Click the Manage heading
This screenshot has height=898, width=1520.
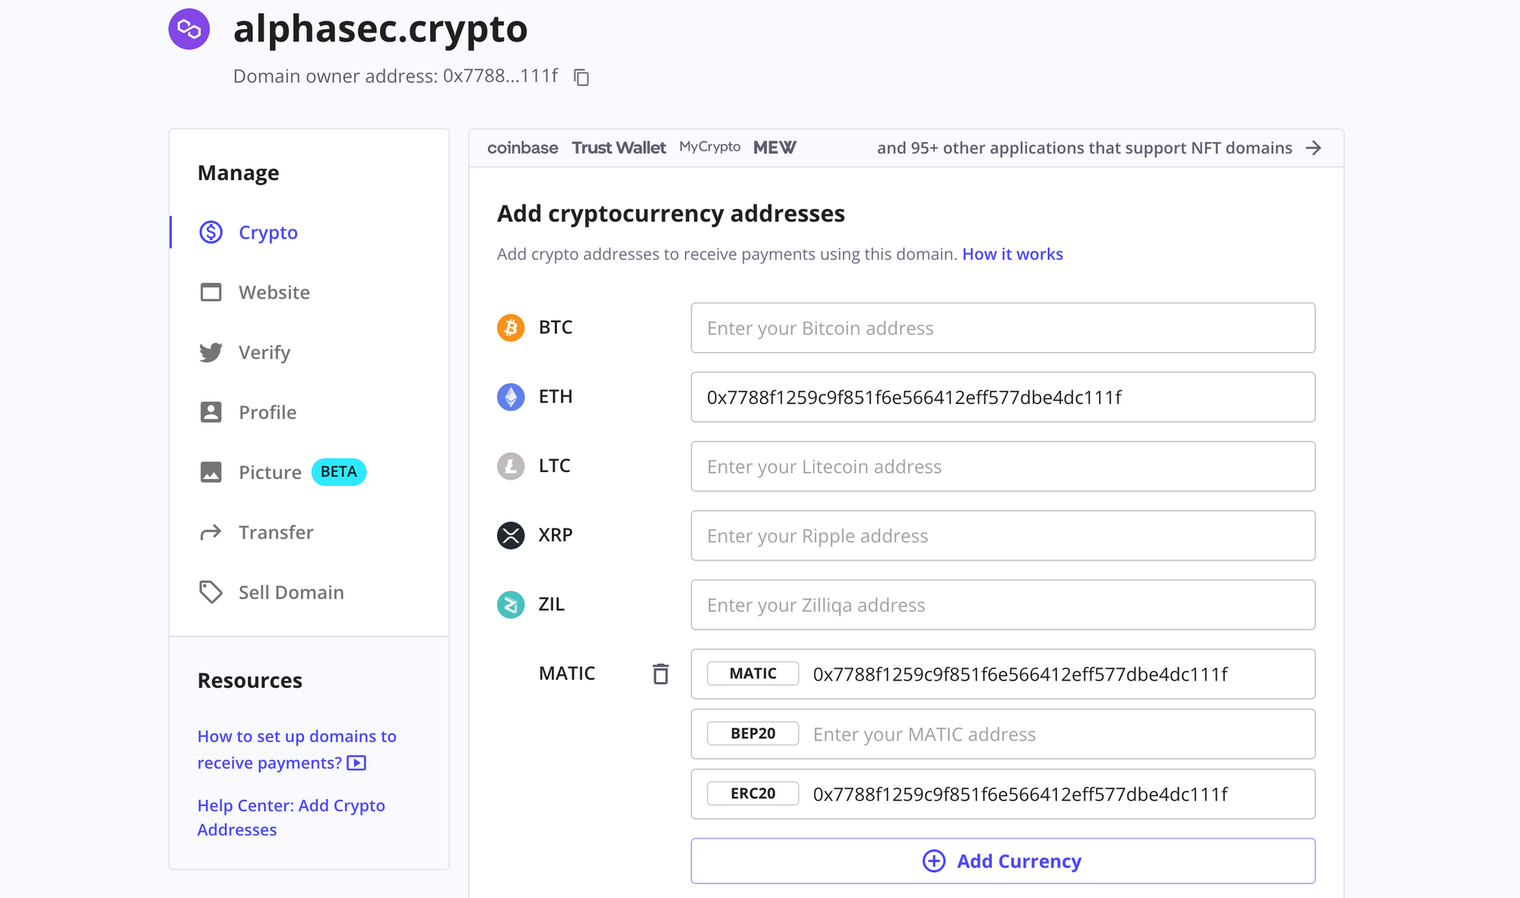238,173
